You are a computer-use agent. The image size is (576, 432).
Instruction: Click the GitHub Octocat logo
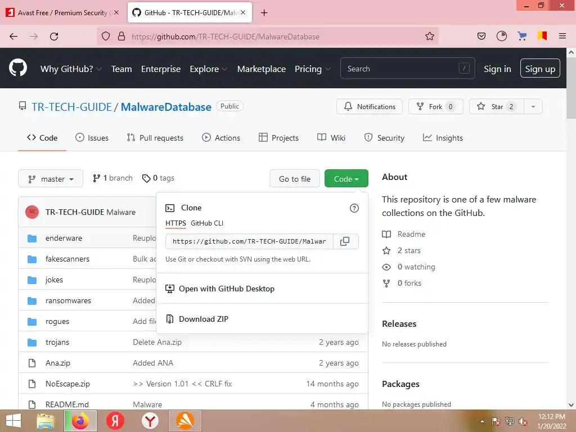tap(17, 68)
